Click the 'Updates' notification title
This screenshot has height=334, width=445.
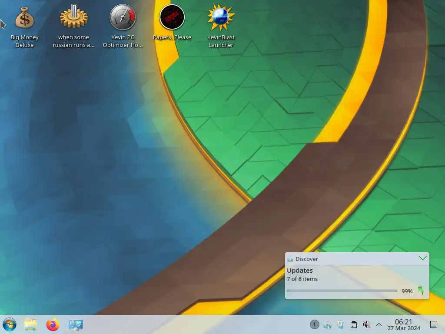300,271
